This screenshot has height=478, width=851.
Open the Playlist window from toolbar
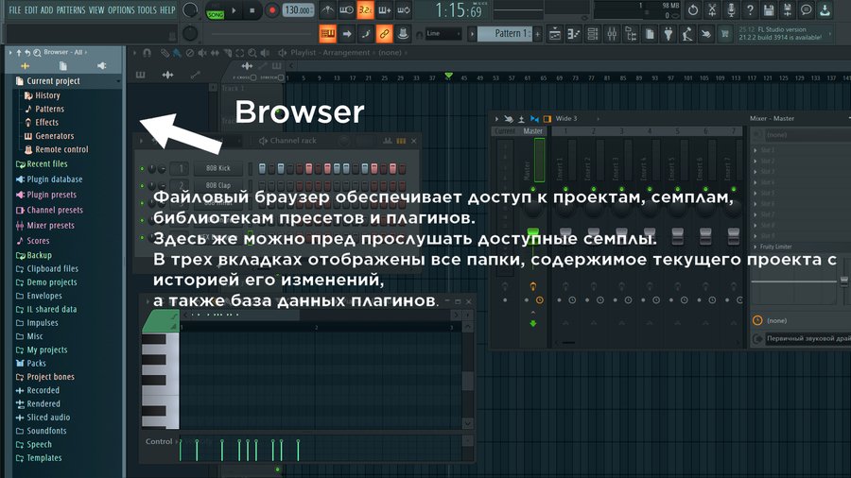pyautogui.click(x=555, y=34)
